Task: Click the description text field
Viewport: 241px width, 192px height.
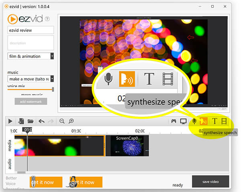Action: 31,43
